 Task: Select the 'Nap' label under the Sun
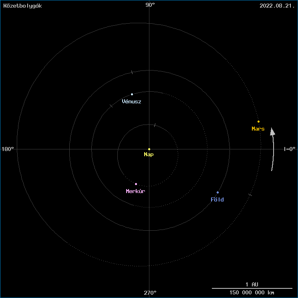coord(149,155)
